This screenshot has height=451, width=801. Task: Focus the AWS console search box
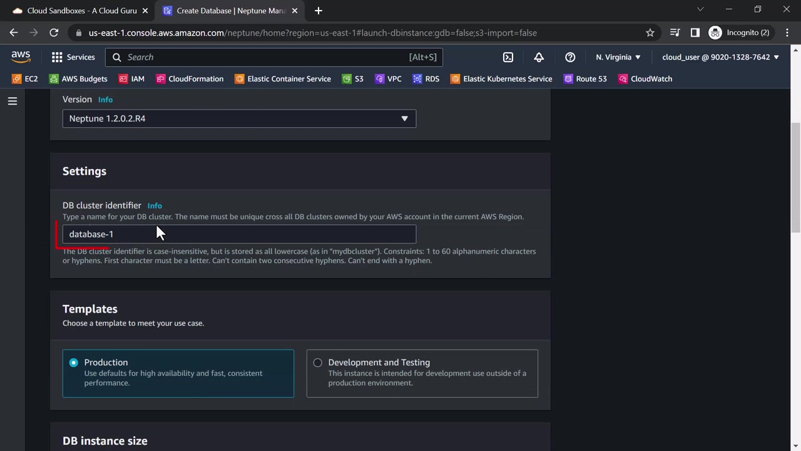[x=274, y=57]
